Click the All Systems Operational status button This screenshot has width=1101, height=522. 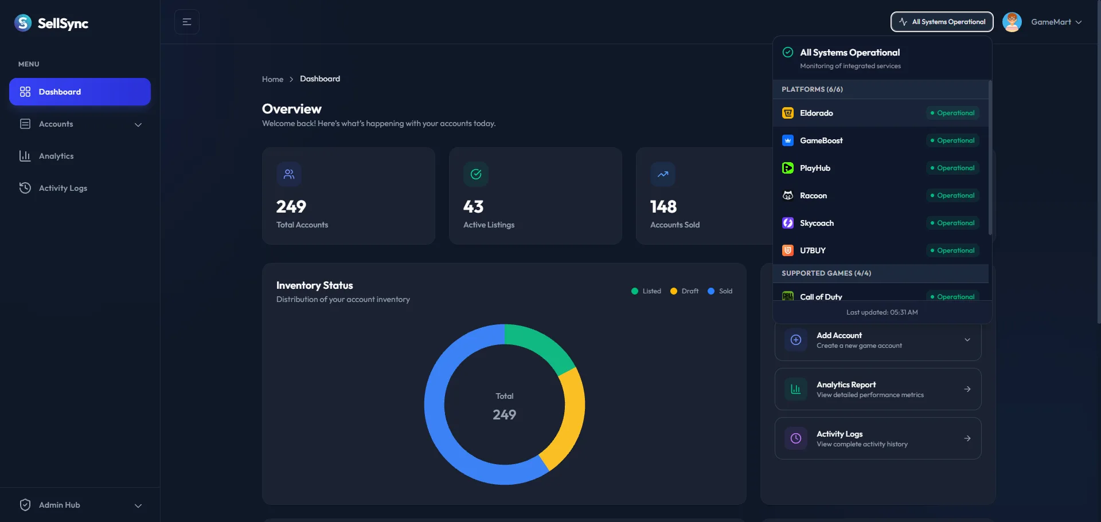pyautogui.click(x=942, y=22)
